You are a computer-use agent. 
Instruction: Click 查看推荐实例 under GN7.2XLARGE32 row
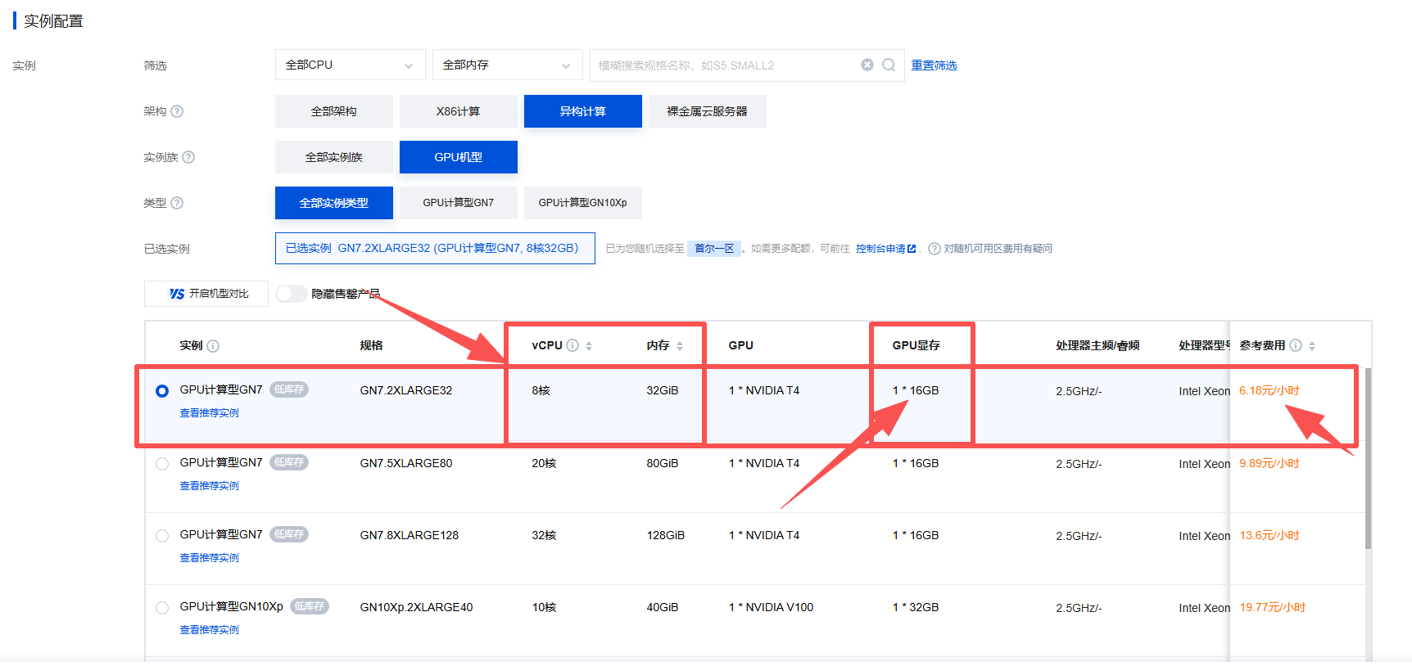[x=210, y=413]
